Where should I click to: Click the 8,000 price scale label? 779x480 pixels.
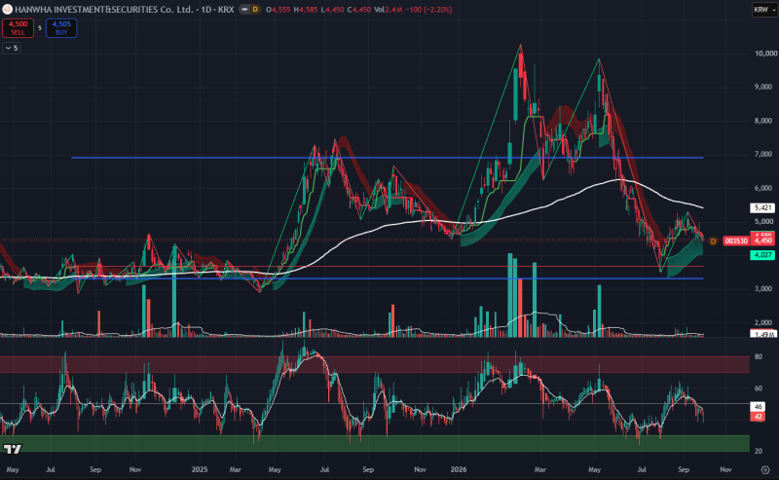point(763,121)
